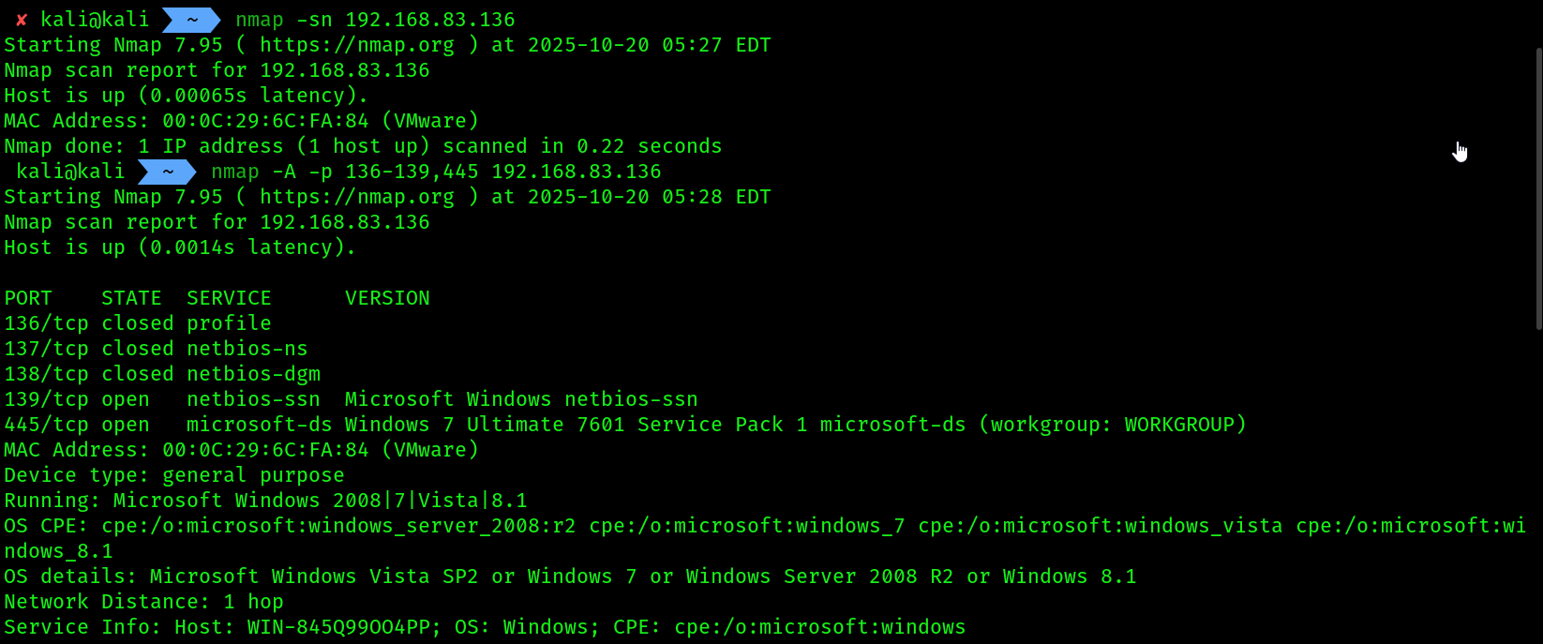Click the blue tilde badge on second prompt
Image resolution: width=1543 pixels, height=644 pixels.
pos(167,172)
